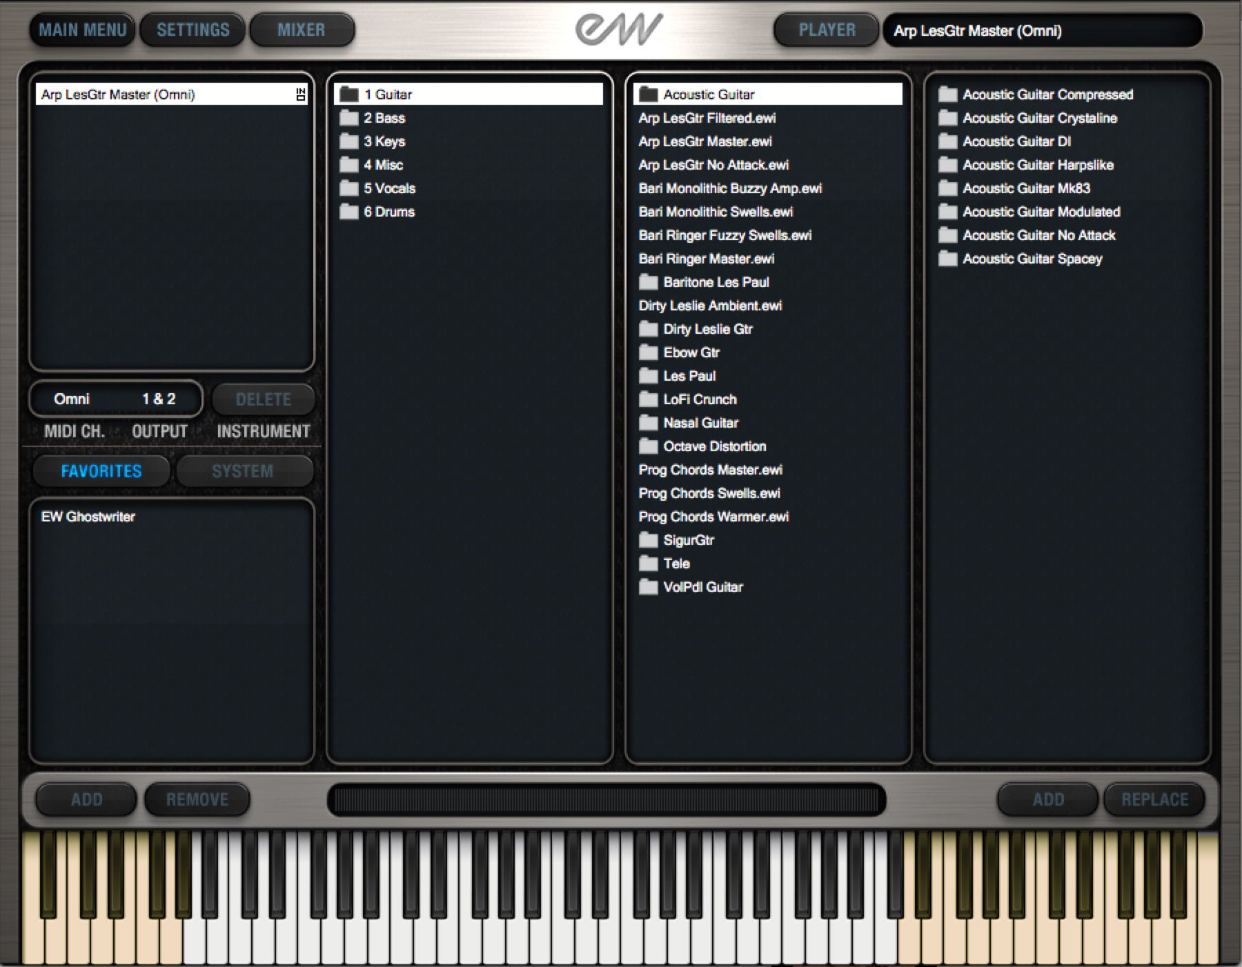Image resolution: width=1242 pixels, height=967 pixels.
Task: Open the Baritone Les Paul folder
Action: 704,282
